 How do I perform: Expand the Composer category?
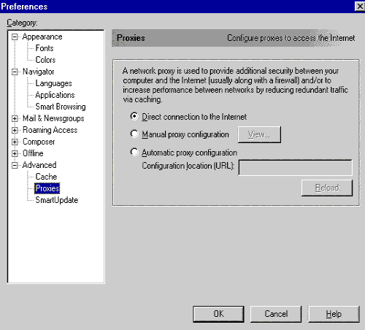click(15, 142)
